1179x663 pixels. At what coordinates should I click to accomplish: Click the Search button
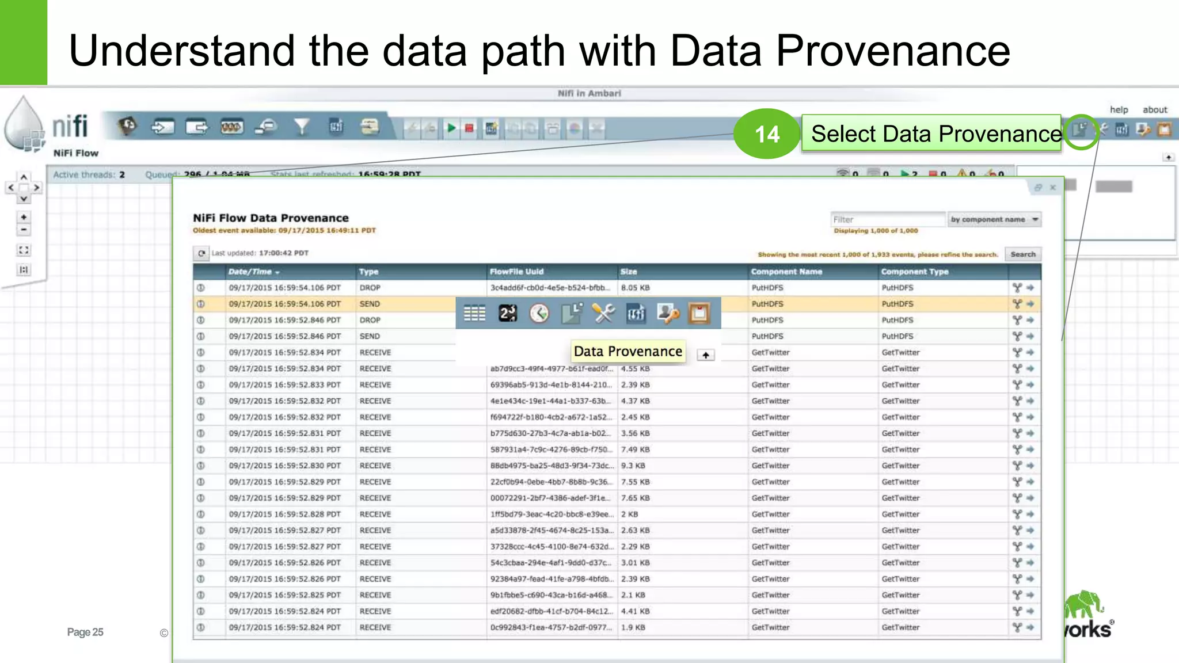pos(1022,254)
